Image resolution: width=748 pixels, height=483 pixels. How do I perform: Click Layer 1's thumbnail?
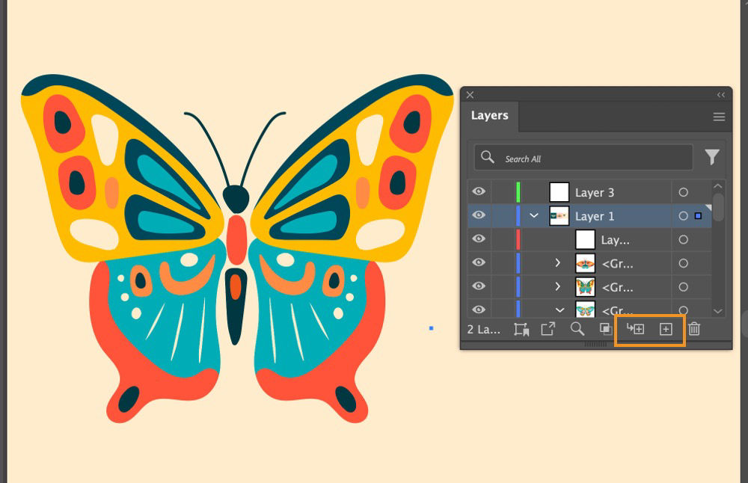click(x=557, y=216)
